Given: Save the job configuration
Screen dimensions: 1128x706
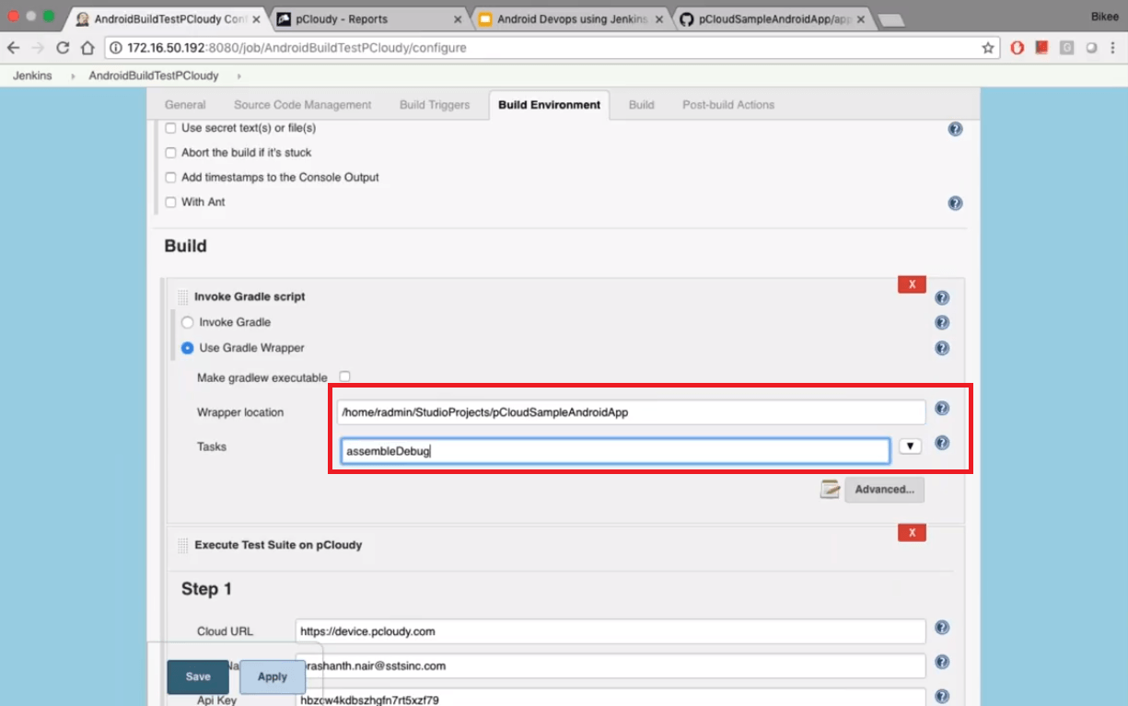Looking at the screenshot, I should click(198, 677).
